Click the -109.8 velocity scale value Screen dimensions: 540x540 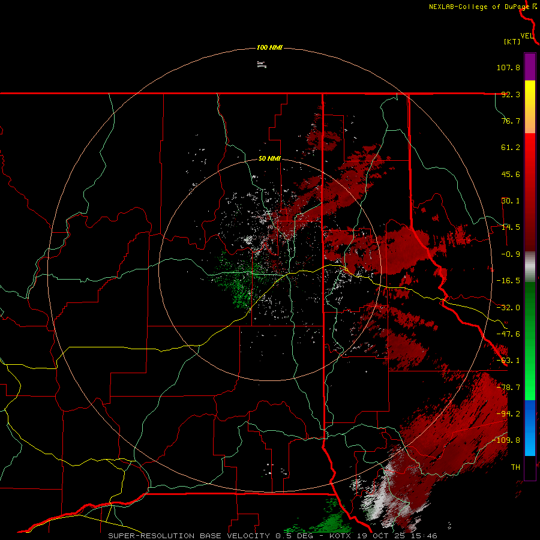click(x=506, y=440)
